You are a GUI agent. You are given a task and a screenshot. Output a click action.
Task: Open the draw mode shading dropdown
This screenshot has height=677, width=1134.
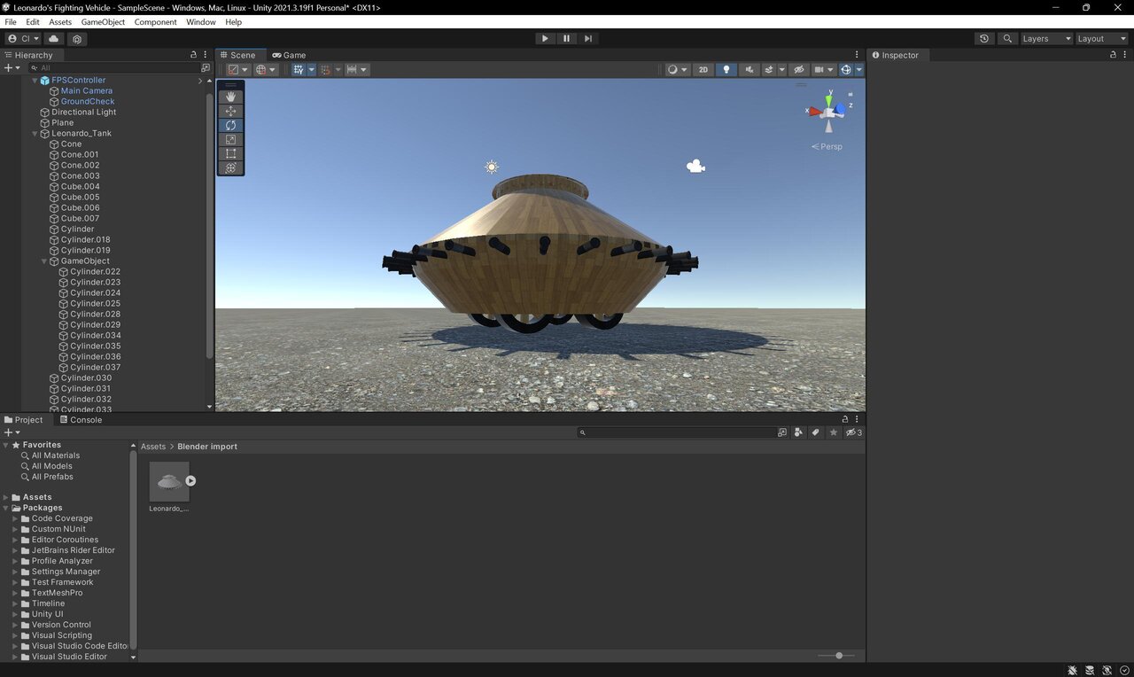click(678, 69)
